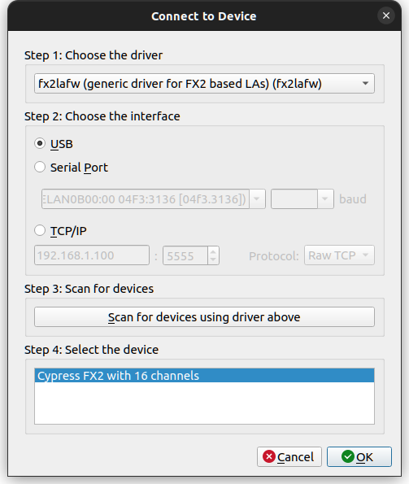Confirm with the OK button
This screenshot has width=409, height=484.
(x=359, y=456)
